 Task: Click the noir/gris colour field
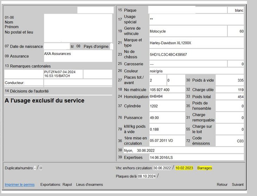196,71
